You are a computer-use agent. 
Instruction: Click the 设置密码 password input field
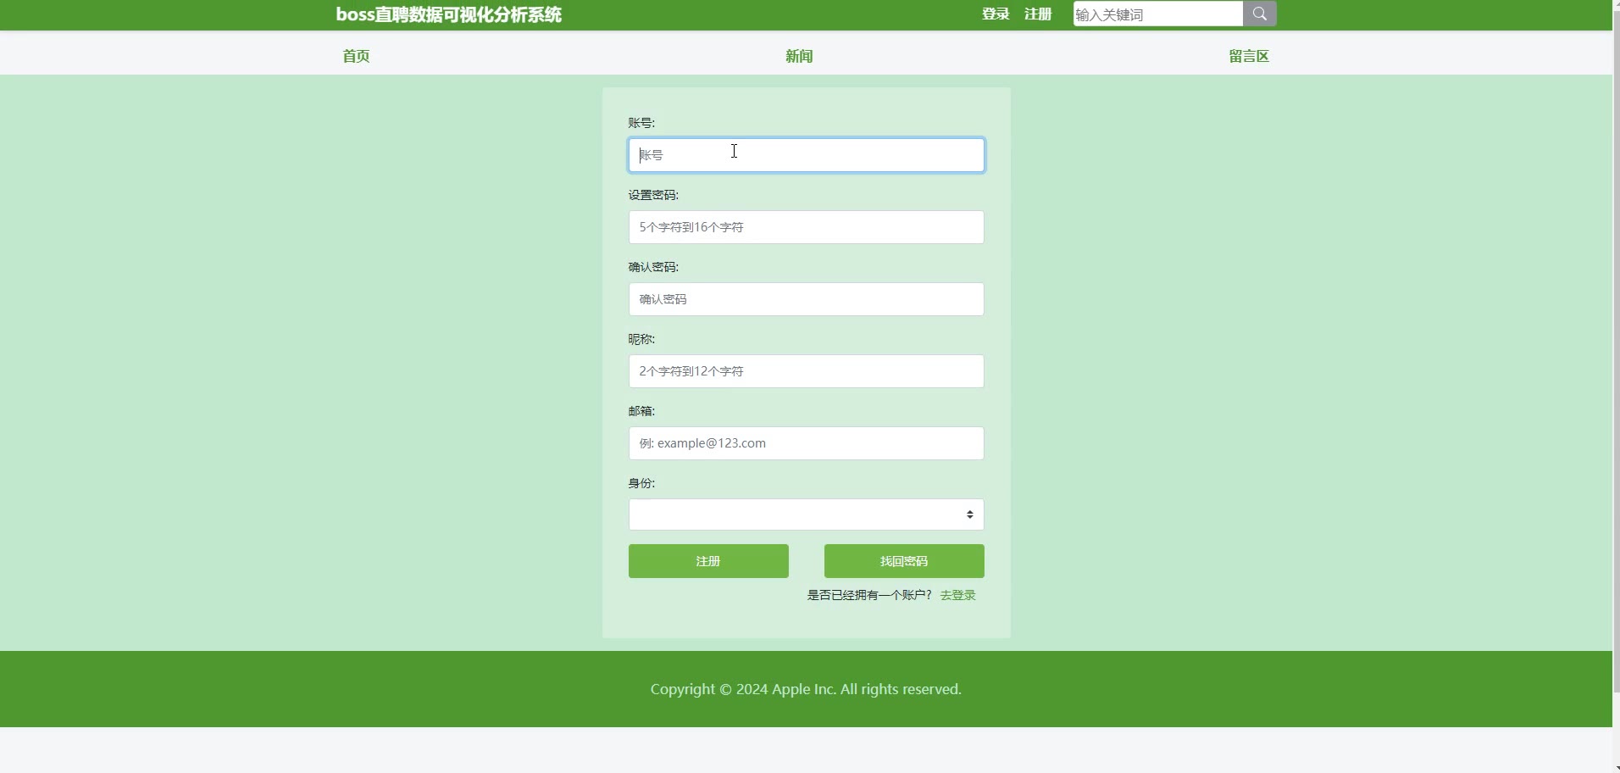coord(806,227)
